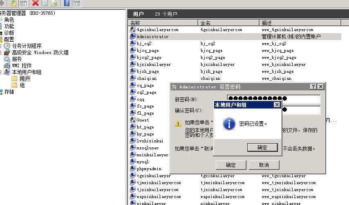
Task: Click 确定 in the 密码已设置 message box
Action: pos(262,147)
